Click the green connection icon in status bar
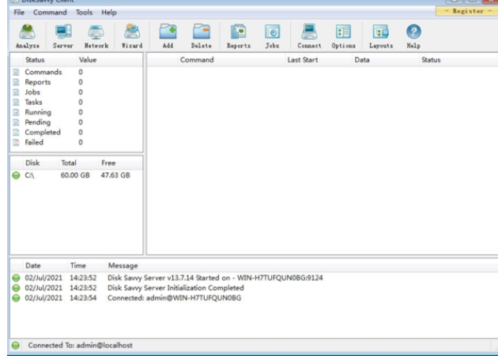Viewport: 498px width, 356px height. (15, 345)
